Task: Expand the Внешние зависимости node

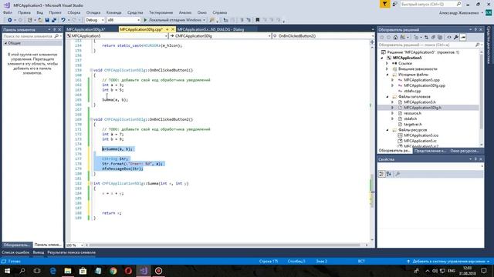Action: point(387,69)
